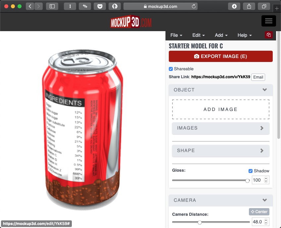This screenshot has height=228, width=281.
Task: Click the Email button beside share link
Action: click(x=258, y=77)
